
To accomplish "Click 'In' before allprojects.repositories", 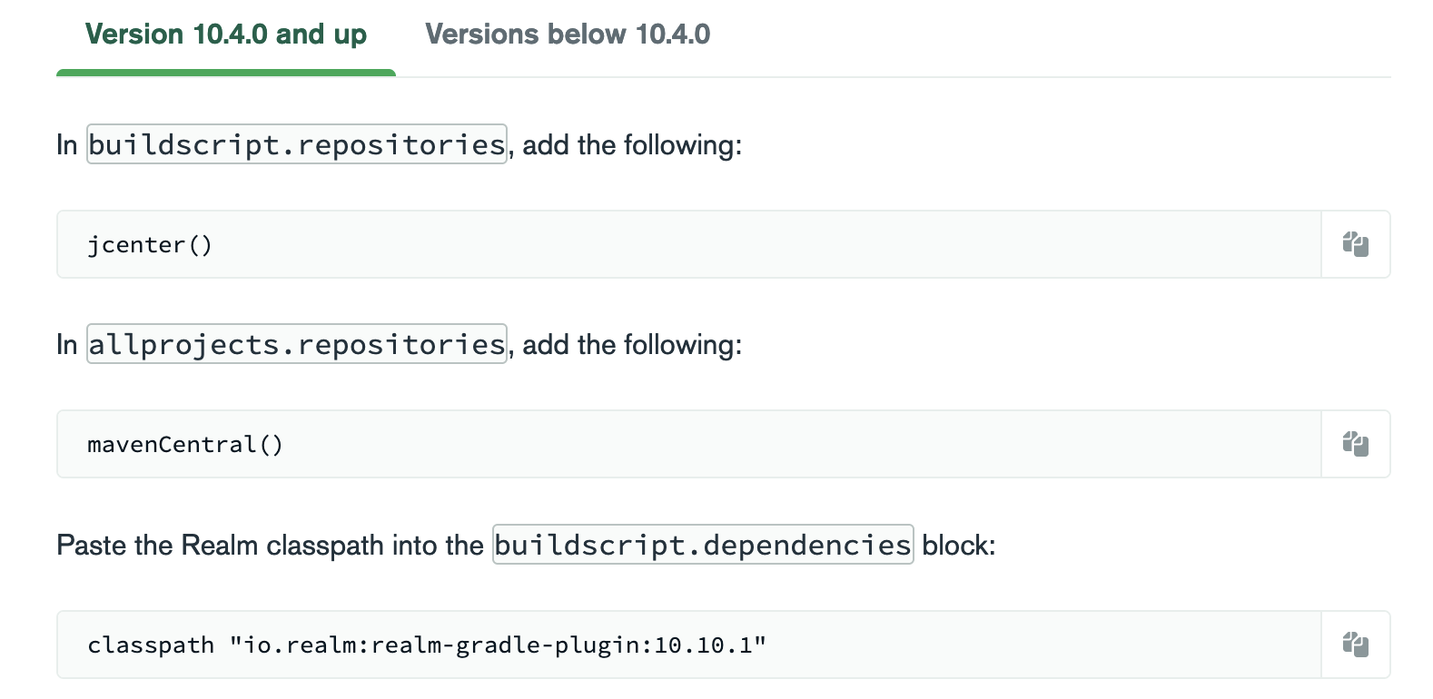I will [x=66, y=345].
